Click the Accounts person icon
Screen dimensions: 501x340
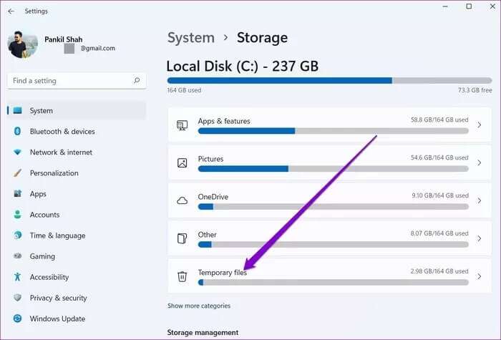tap(18, 215)
